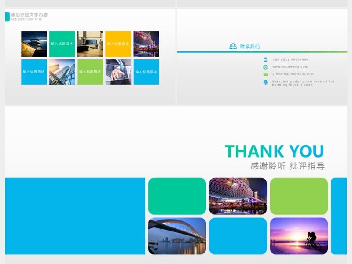Open the www.wotuwang.com website link
Screen dimensions: 352x264
pos(290,67)
